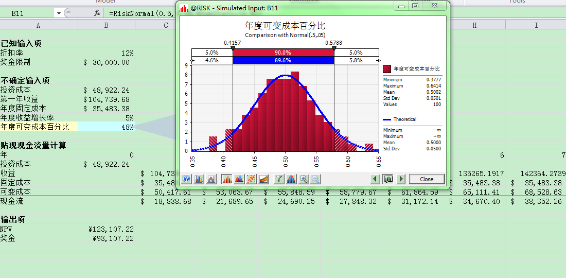Click the blue Theoretical legend line
Viewport: 566px width, 278px height.
pos(387,119)
